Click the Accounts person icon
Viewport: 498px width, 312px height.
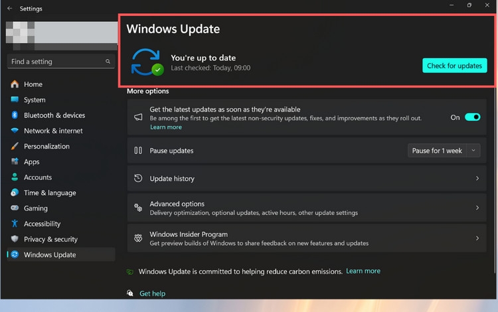[15, 177]
